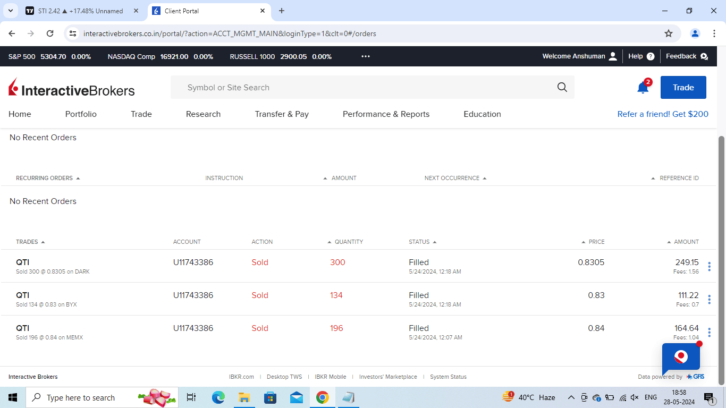The width and height of the screenshot is (726, 408).
Task: Open the Performance & Reports menu
Action: click(386, 114)
